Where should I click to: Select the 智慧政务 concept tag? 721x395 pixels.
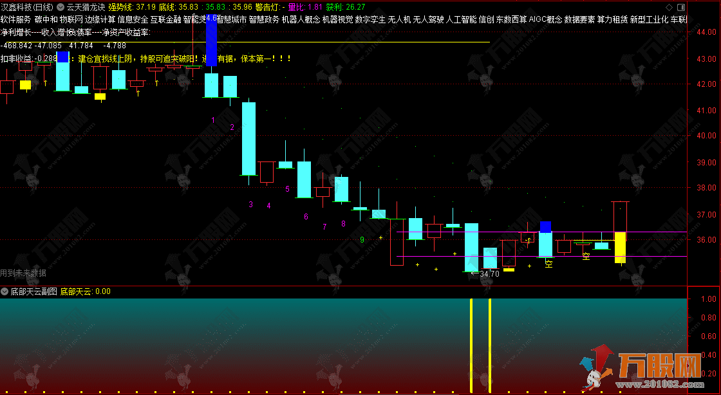[264, 19]
